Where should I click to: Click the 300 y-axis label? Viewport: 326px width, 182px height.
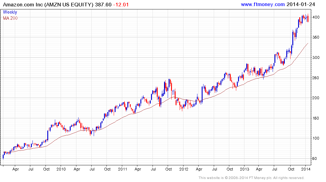point(316,58)
